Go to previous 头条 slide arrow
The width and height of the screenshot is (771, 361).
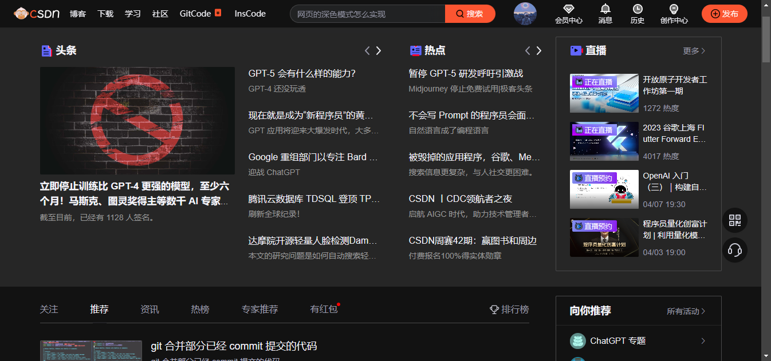click(367, 51)
